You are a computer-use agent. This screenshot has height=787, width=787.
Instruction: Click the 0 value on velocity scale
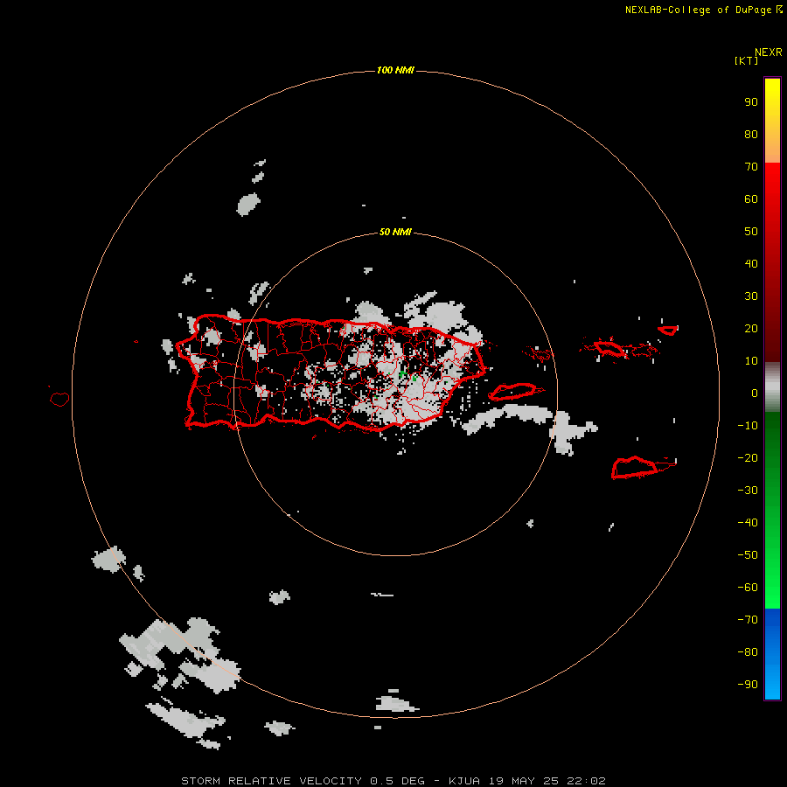click(755, 393)
